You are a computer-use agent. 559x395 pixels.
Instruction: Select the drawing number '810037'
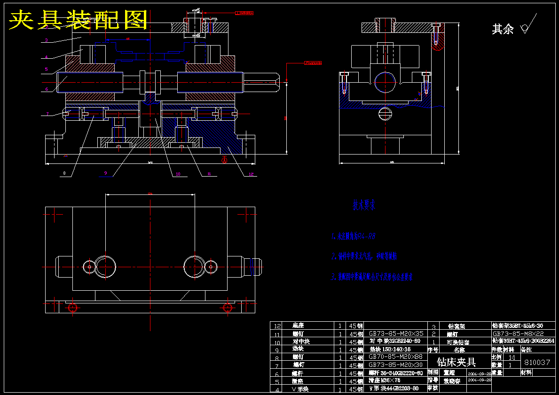[537, 363]
